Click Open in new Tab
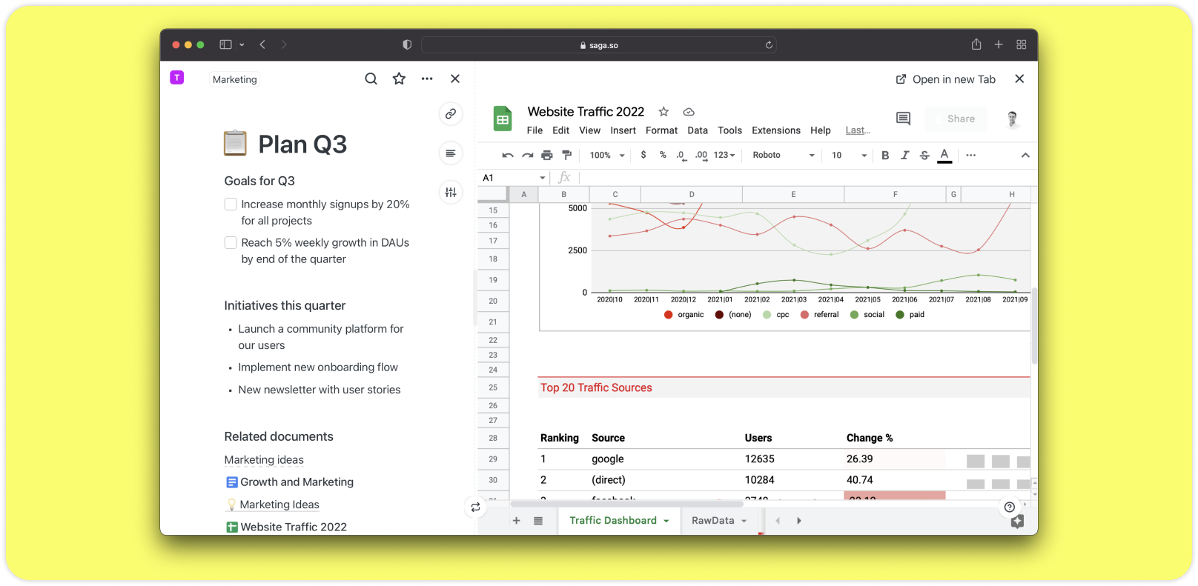This screenshot has width=1198, height=586. [x=945, y=79]
